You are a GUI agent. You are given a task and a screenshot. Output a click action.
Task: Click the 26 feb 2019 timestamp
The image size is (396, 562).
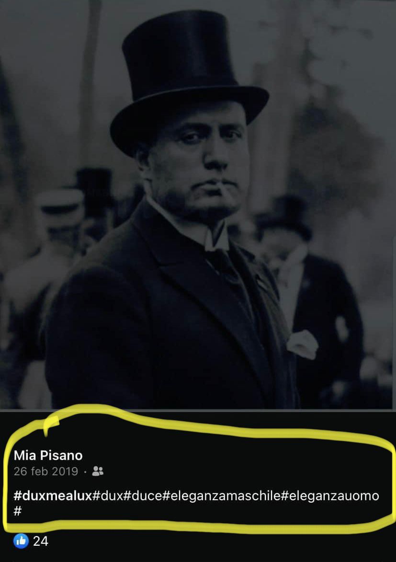[46, 471]
